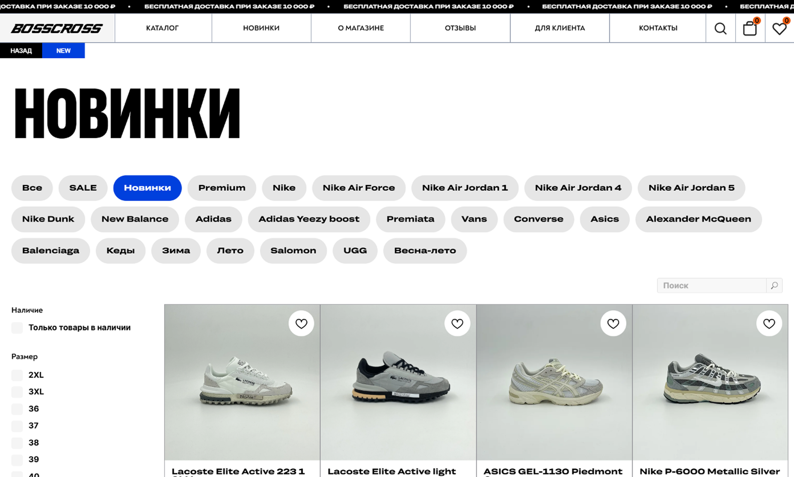This screenshot has height=477, width=794.
Task: Go back with the НАЗАД button
Action: pyautogui.click(x=21, y=51)
